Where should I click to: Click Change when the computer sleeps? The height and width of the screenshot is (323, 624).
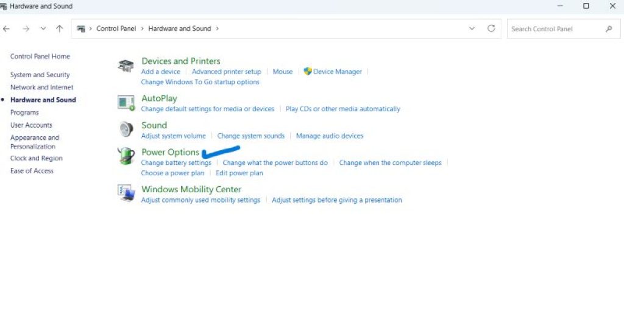(x=390, y=162)
